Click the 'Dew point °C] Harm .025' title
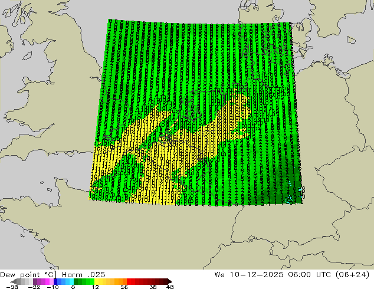 point(53,275)
